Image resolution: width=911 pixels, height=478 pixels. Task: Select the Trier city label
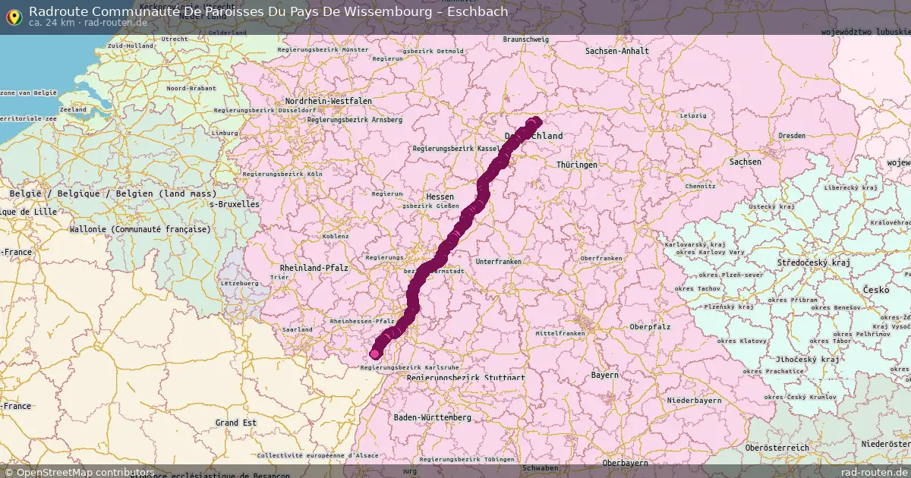(280, 278)
